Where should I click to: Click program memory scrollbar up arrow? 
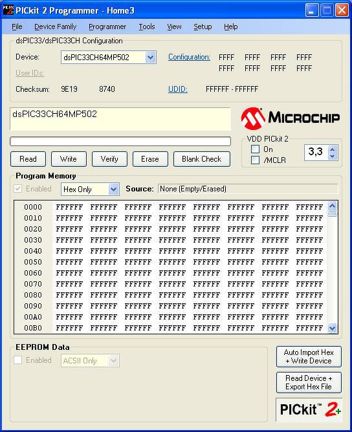point(333,206)
